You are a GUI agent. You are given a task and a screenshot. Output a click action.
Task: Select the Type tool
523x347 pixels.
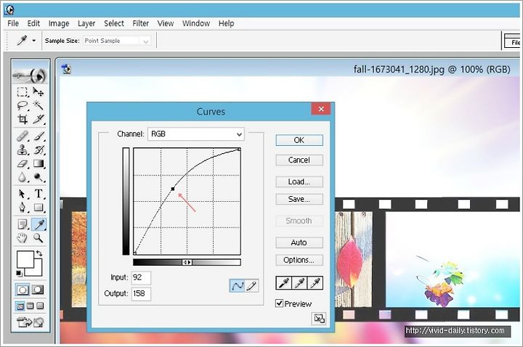pos(38,194)
